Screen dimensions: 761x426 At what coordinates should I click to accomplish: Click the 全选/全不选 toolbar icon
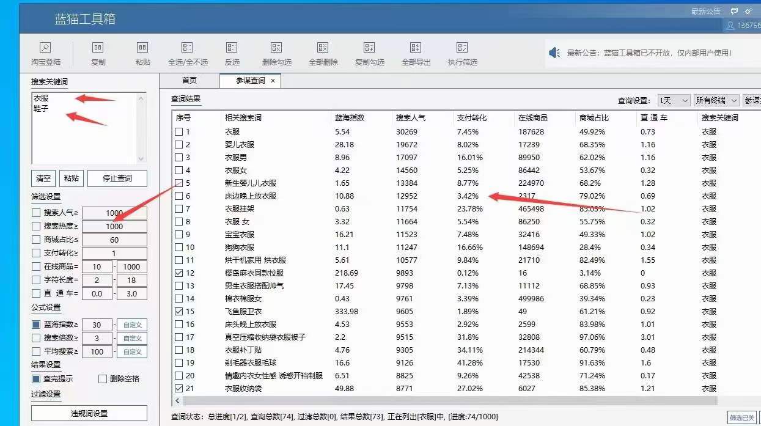[188, 48]
